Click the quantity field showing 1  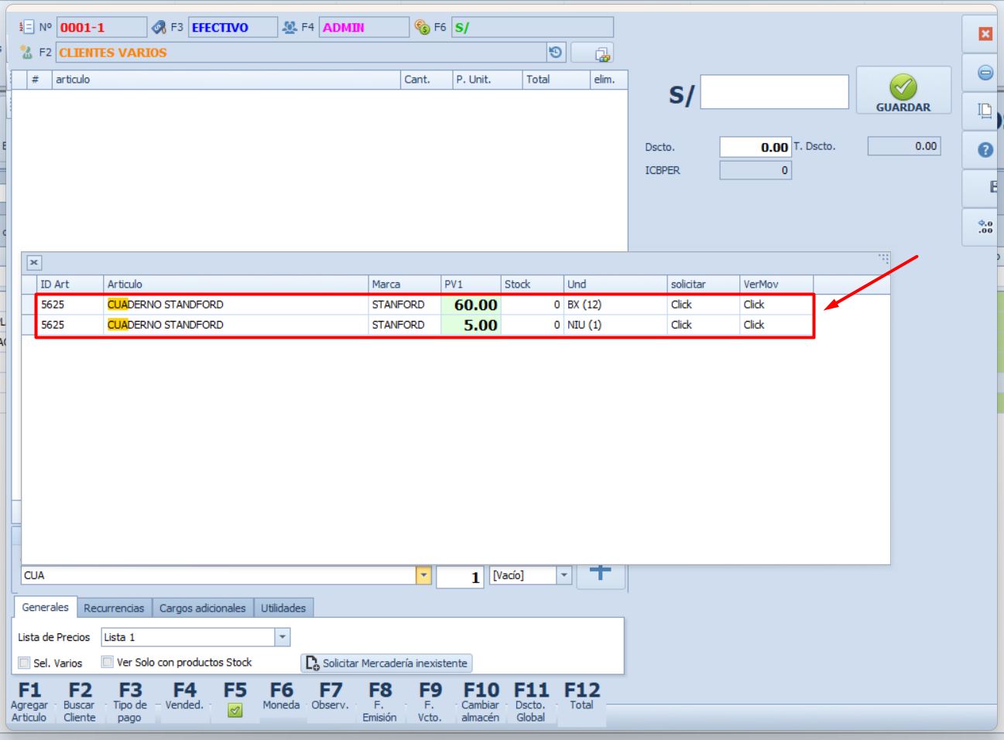click(x=461, y=577)
